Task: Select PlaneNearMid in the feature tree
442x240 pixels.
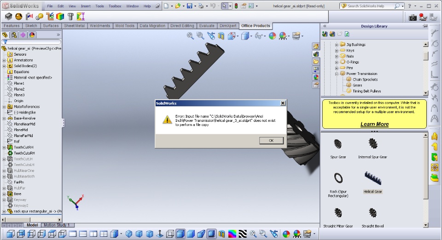Action: [24, 124]
